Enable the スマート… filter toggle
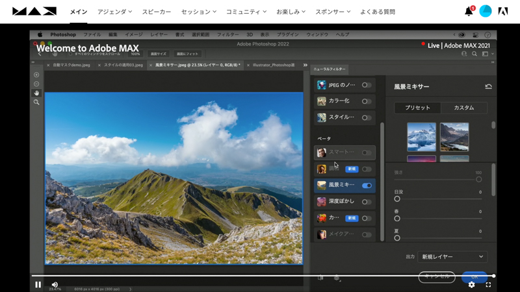 pos(367,152)
